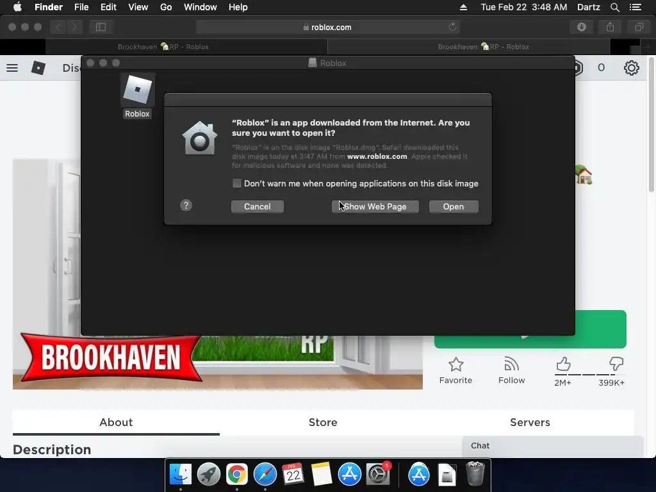Image resolution: width=656 pixels, height=492 pixels.
Task: Open Roblox hamburger navigation menu
Action: coord(12,68)
